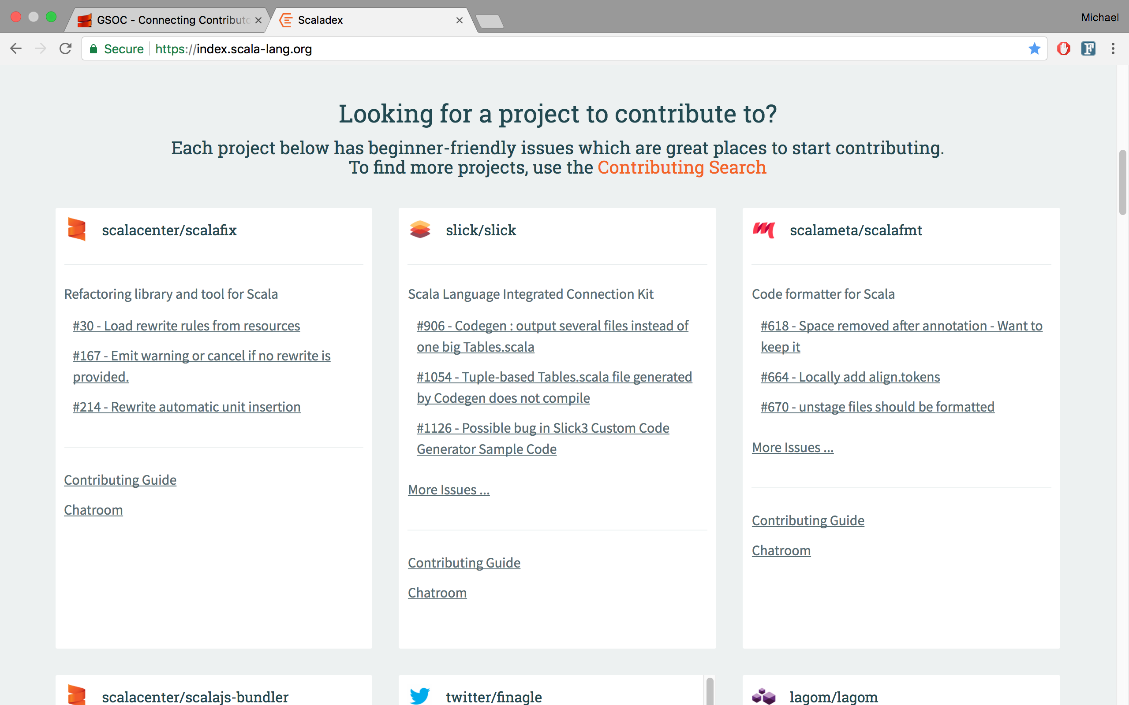1129x705 pixels.
Task: Expand More Issues under scalameta/scalafmt
Action: [792, 448]
